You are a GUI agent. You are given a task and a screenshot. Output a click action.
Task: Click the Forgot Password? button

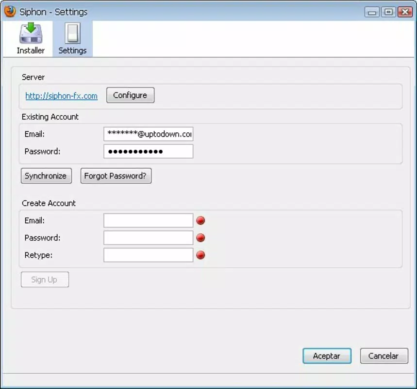(x=116, y=176)
